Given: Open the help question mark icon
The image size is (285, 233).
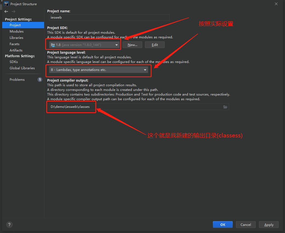Looking at the screenshot, I should (x=9, y=225).
